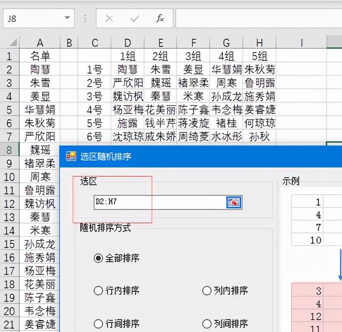Open the Name Box dropdown arrow
This screenshot has width=342, height=332.
67,18
